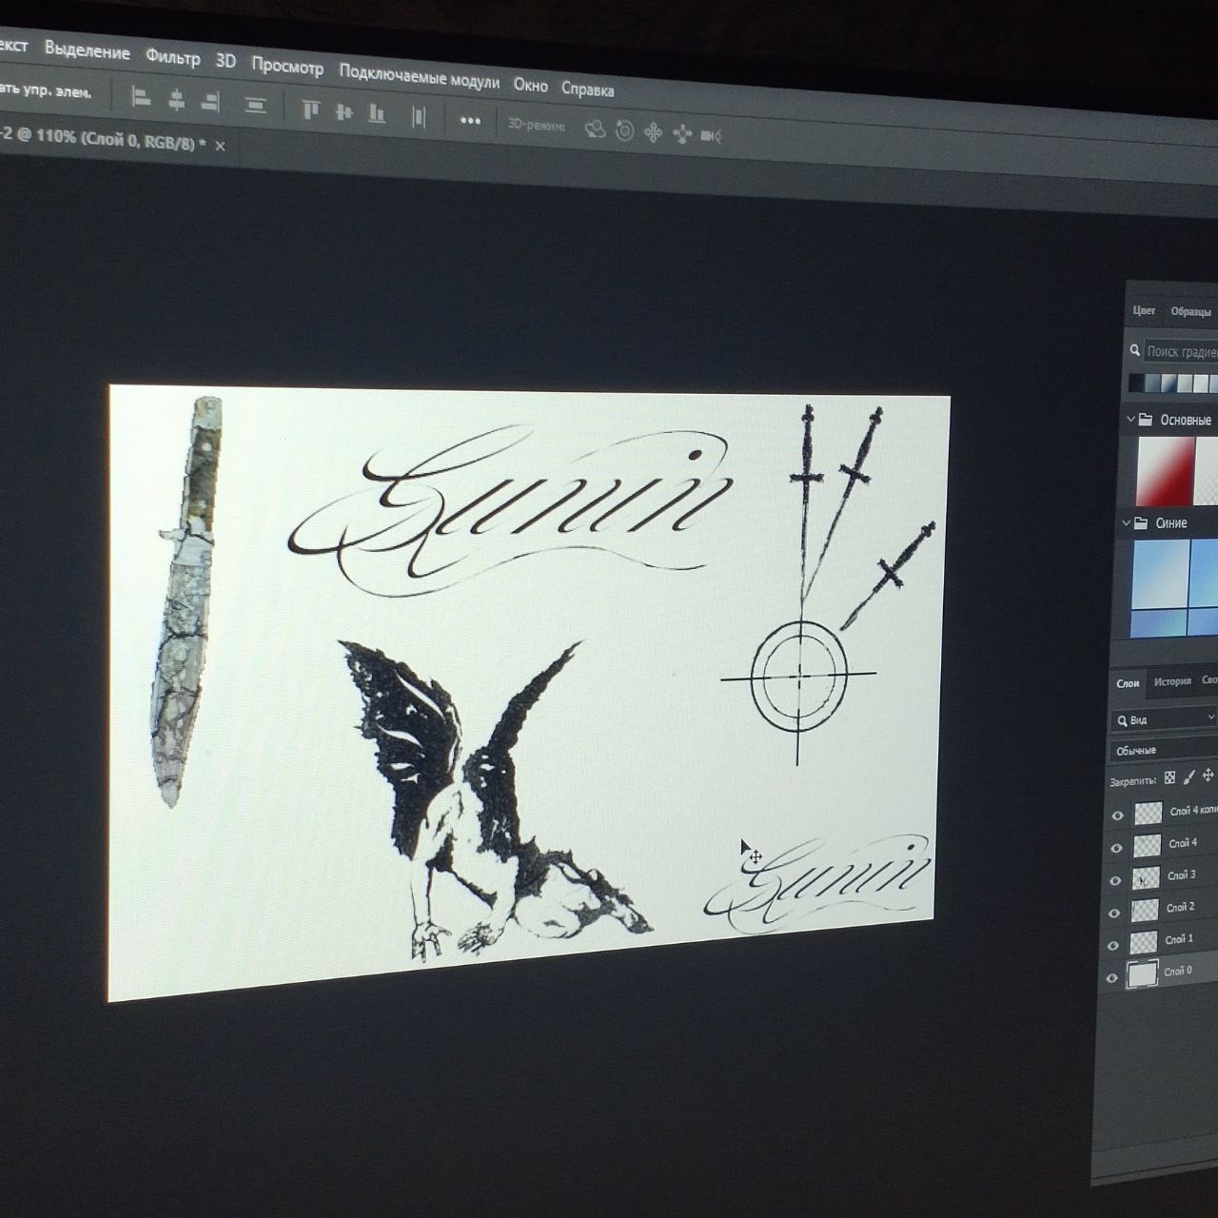The image size is (1218, 1218).
Task: Select the 3D video camera scale icon
Action: (x=711, y=135)
